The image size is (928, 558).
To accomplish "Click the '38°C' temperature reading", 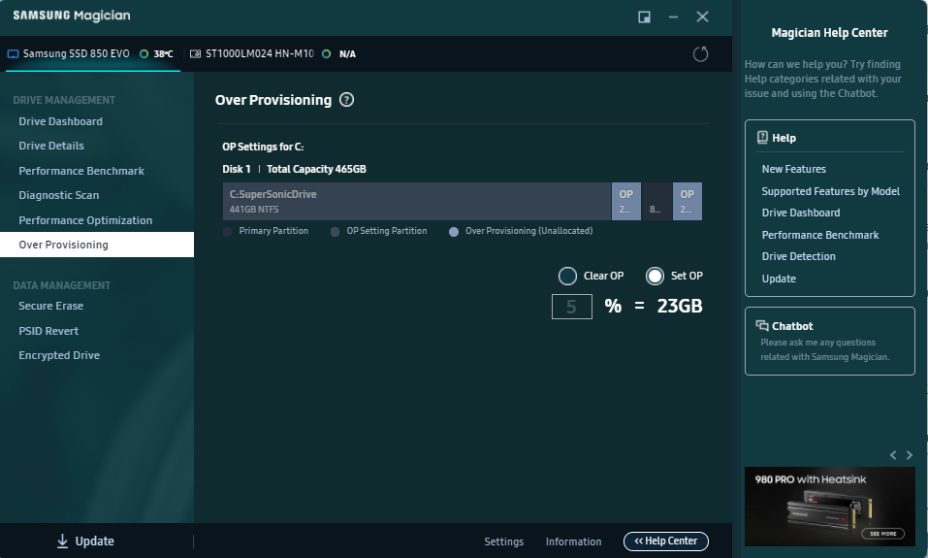I will pyautogui.click(x=163, y=54).
